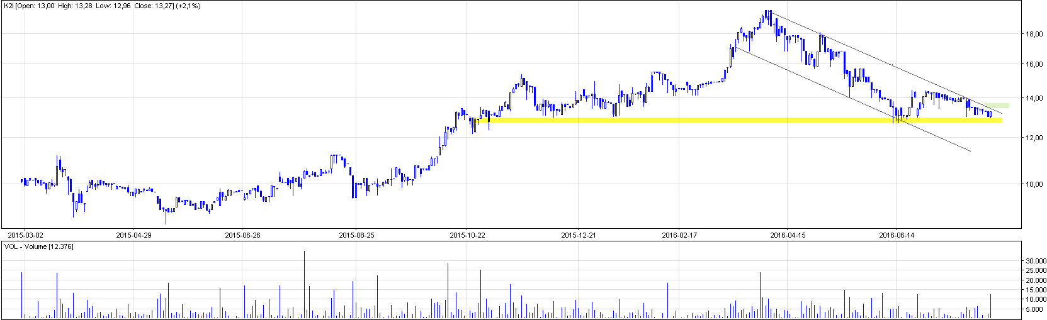Click the VOL - Volume panel label
This screenshot has width=1047, height=320.
coord(39,246)
